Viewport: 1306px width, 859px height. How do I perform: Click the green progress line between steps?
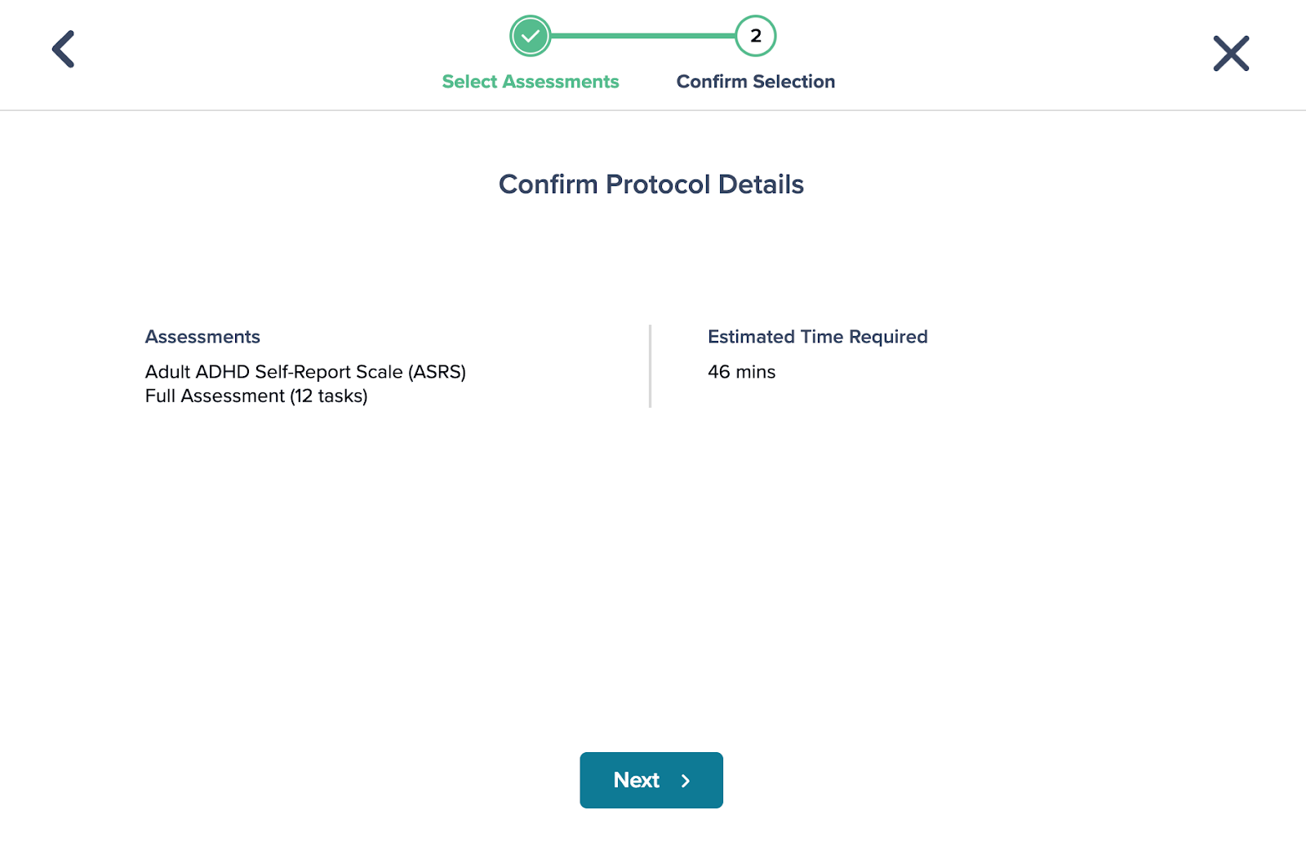pyautogui.click(x=643, y=36)
